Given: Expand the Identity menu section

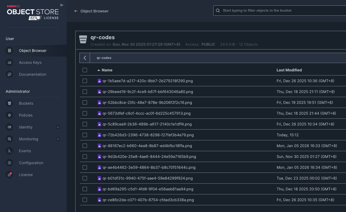Looking at the screenshot, I should (x=58, y=127).
